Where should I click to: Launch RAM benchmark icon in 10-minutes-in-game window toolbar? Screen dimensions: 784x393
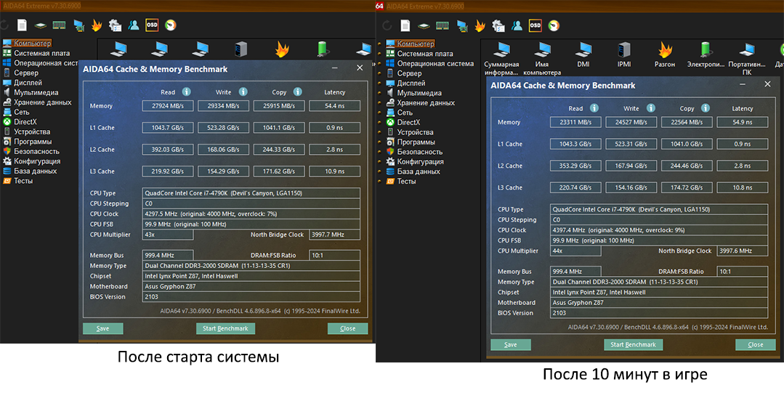[442, 25]
